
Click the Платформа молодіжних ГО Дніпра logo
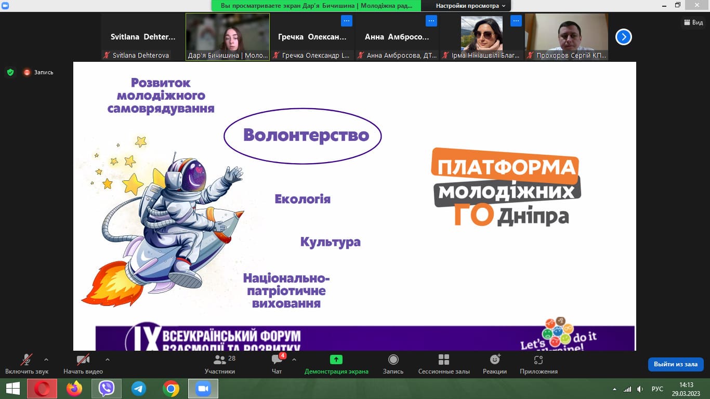(506, 187)
